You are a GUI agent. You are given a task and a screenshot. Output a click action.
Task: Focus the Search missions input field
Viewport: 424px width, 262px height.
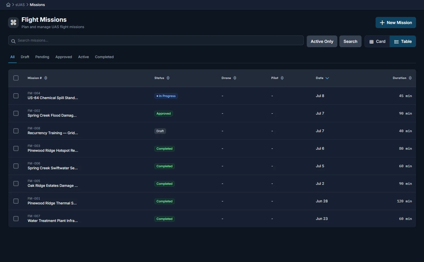(x=156, y=41)
